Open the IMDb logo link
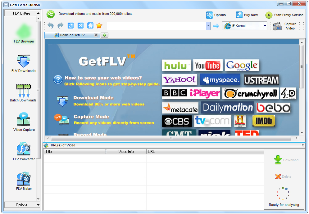Viewport: 309px width, 214px height. click(x=264, y=121)
